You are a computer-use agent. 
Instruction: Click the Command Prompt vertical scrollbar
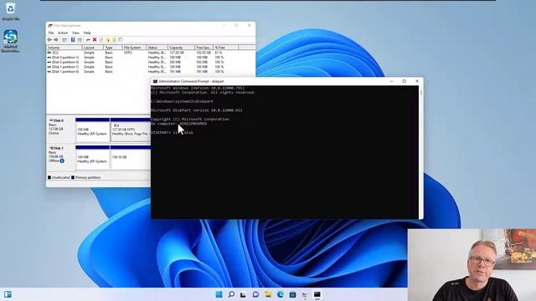pyautogui.click(x=420, y=152)
